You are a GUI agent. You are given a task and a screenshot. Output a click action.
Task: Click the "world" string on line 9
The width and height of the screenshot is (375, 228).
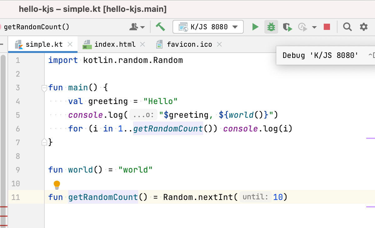[136, 170]
